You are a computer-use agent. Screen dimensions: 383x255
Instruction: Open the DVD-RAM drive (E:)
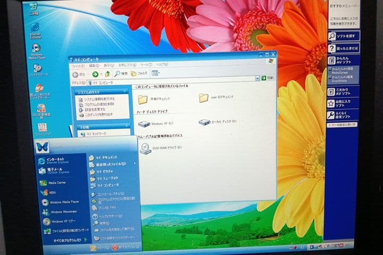tap(145, 149)
